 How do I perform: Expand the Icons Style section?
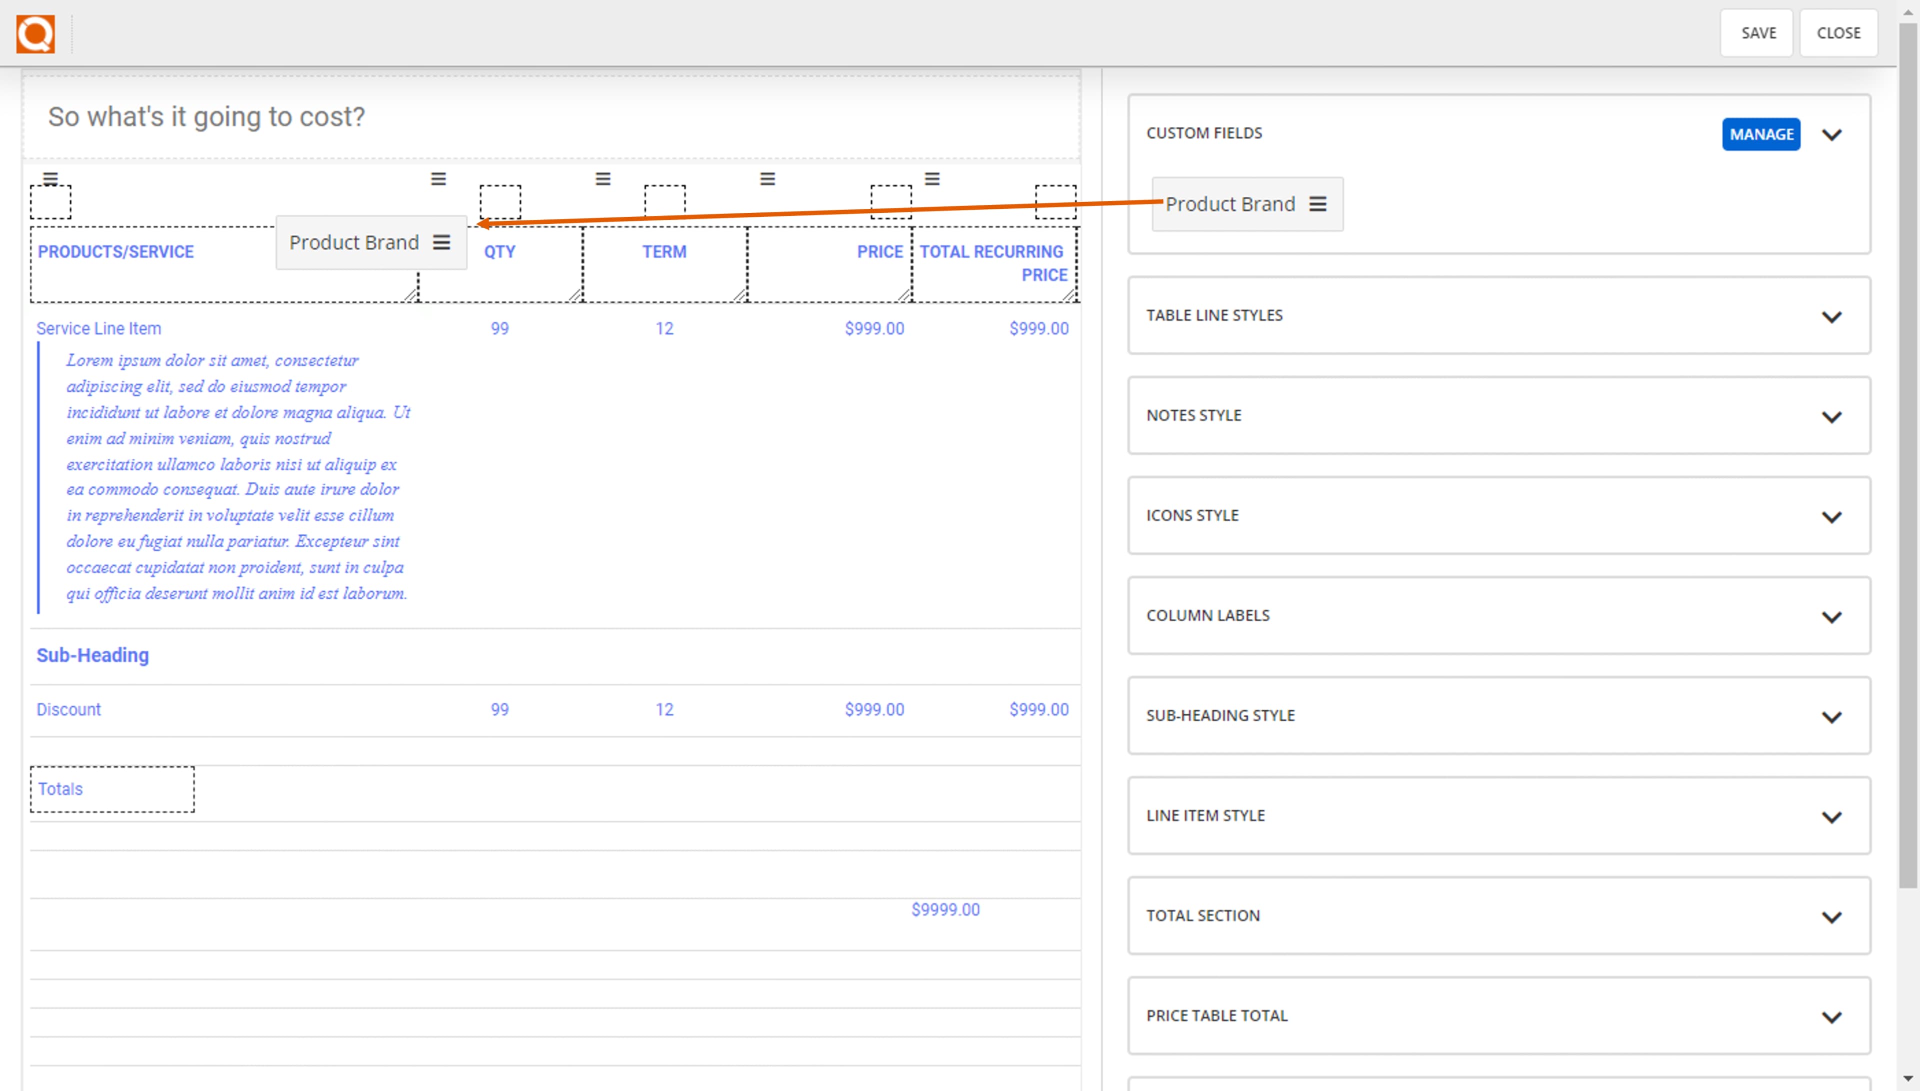(1833, 516)
